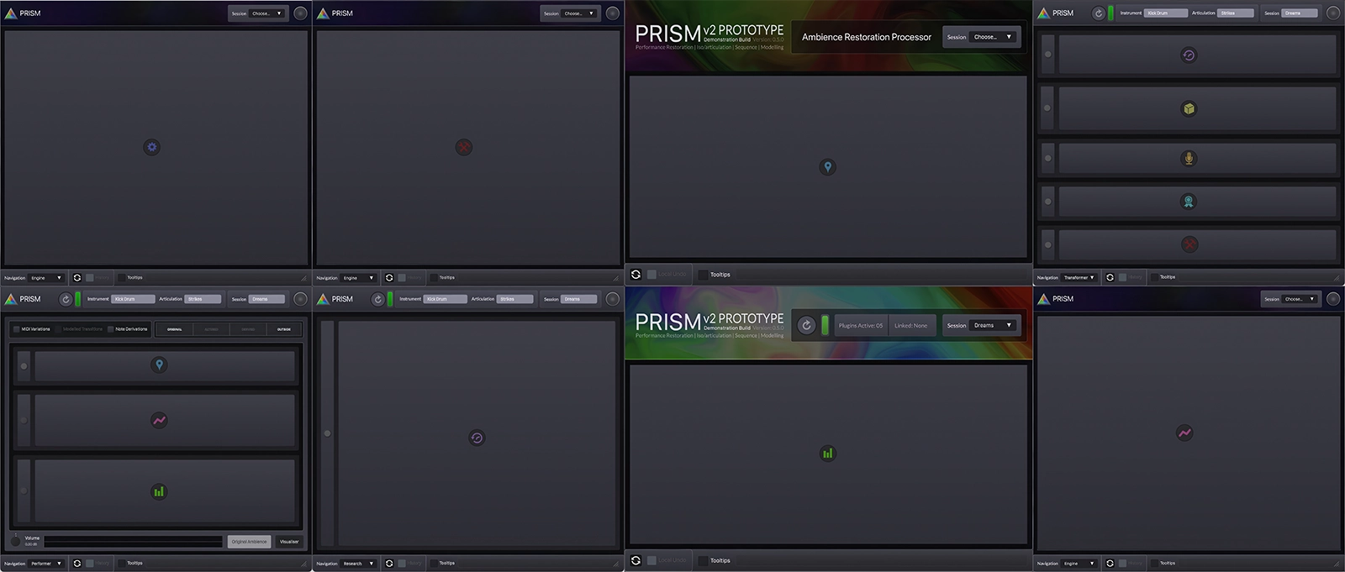
Task: Open the Session Choose dropdown in the gear icon panel
Action: point(267,13)
